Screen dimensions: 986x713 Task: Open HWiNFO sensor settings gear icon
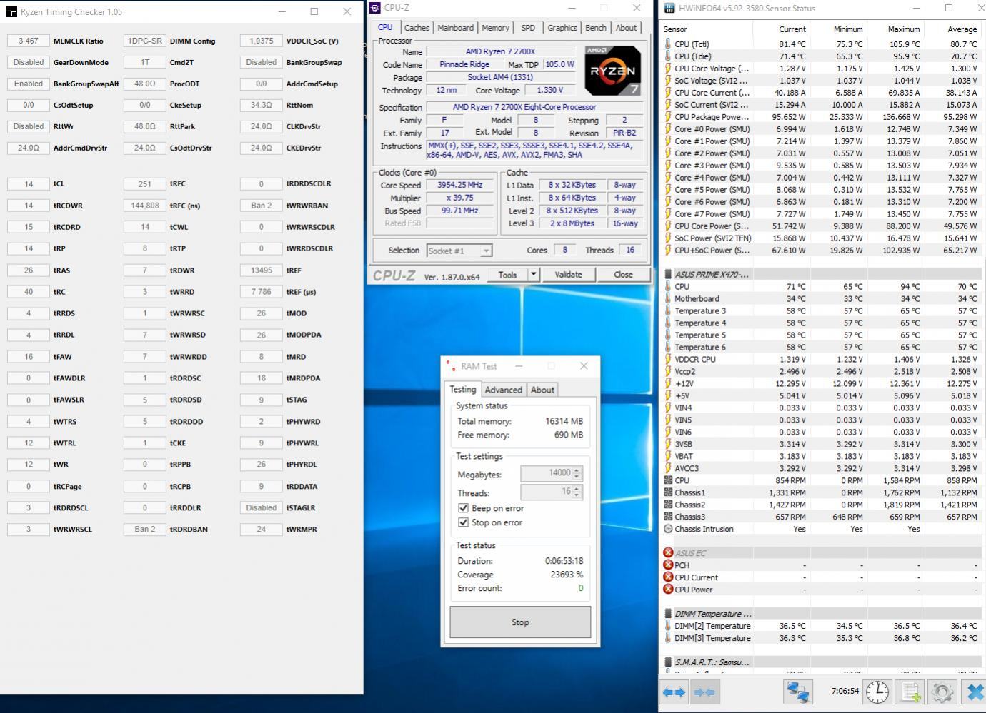tap(942, 692)
